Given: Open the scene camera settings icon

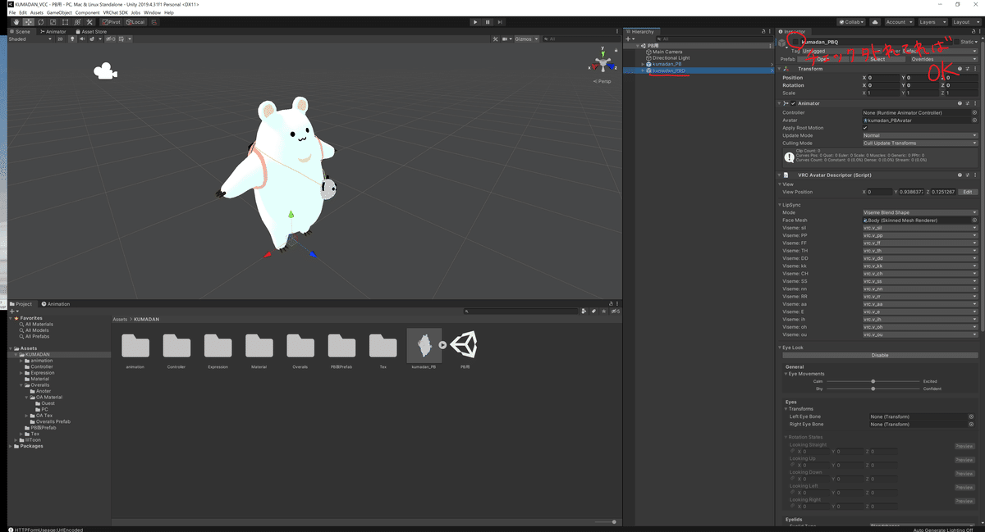Looking at the screenshot, I should (506, 39).
